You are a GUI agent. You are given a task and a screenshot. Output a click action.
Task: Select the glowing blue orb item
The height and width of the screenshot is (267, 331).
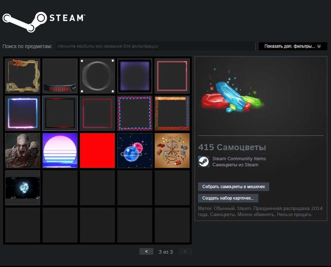click(23, 188)
